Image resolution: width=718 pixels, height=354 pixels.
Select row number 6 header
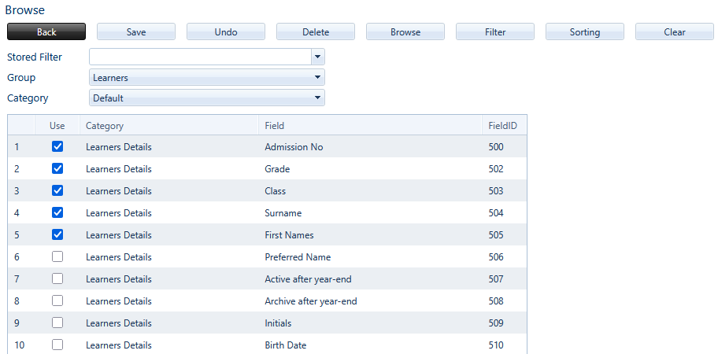21,256
